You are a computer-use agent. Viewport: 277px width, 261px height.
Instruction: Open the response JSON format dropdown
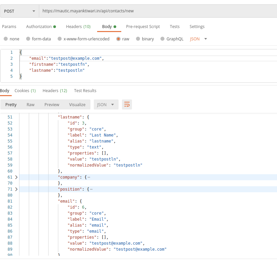pos(106,105)
